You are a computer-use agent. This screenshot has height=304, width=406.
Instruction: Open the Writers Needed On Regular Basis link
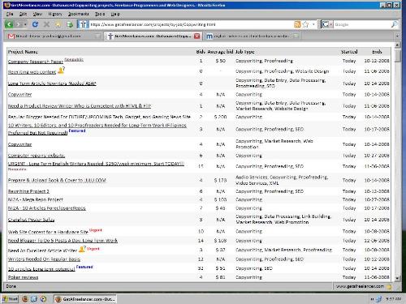click(x=44, y=259)
